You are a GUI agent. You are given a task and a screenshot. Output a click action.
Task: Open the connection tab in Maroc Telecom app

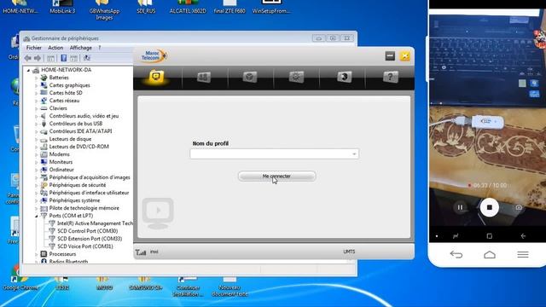pos(156,77)
